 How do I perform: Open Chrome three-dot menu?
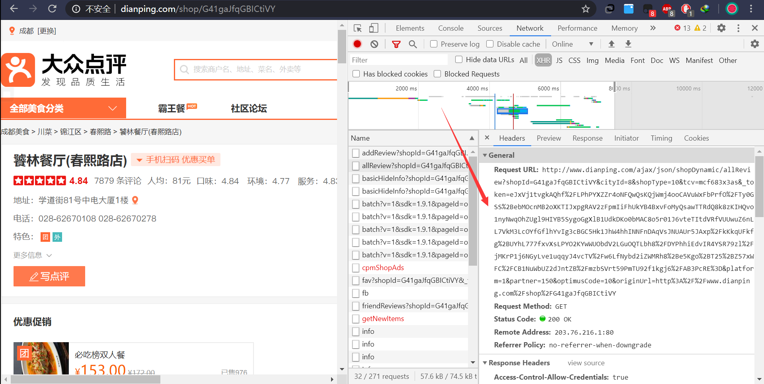(x=751, y=9)
